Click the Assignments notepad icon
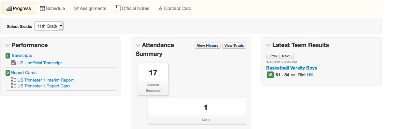401x129 pixels. pyautogui.click(x=76, y=8)
